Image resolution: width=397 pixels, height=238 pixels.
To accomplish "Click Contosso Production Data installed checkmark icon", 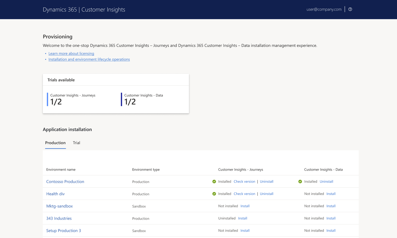I will (300, 182).
